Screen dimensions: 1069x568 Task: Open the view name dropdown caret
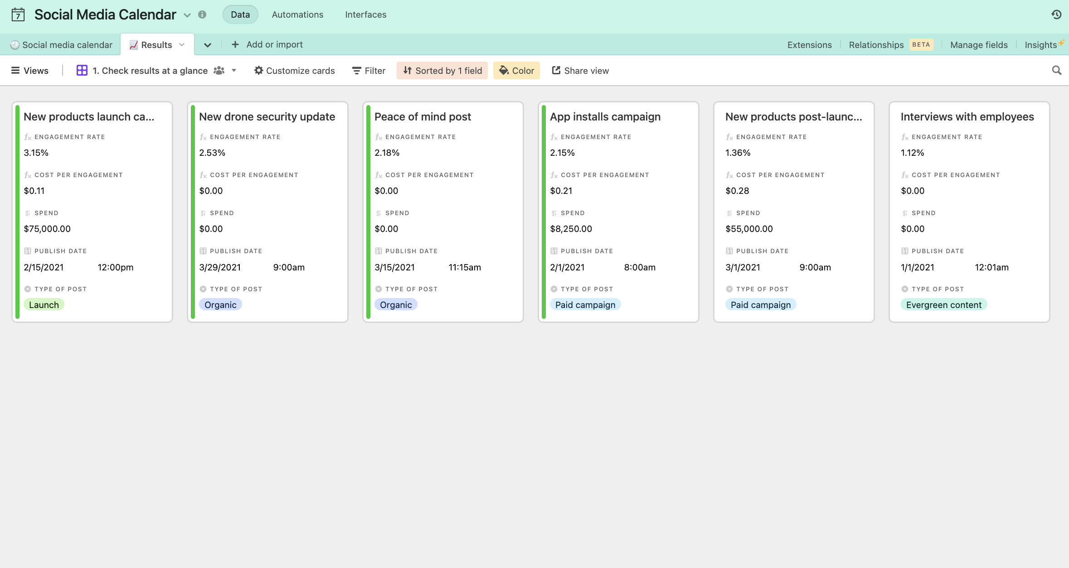pos(234,70)
